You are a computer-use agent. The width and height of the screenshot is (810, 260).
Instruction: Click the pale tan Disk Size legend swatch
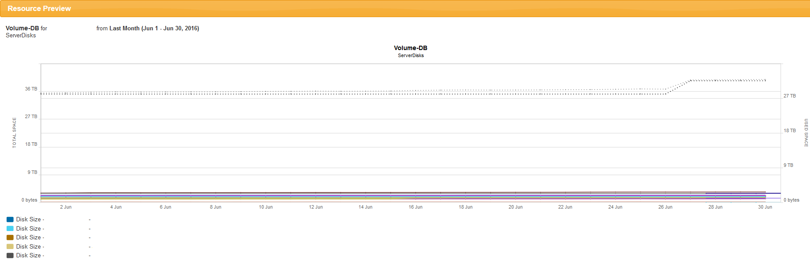tap(10, 246)
